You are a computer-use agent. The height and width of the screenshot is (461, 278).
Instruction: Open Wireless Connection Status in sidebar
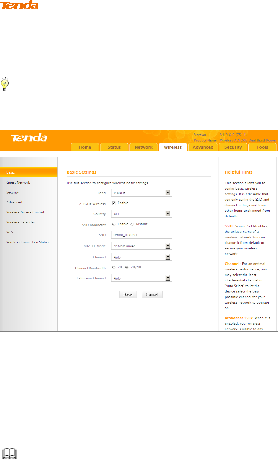[x=29, y=242]
